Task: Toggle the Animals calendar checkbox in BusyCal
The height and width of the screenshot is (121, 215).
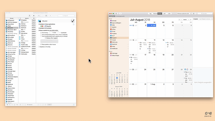Action: pyautogui.click(x=111, y=21)
